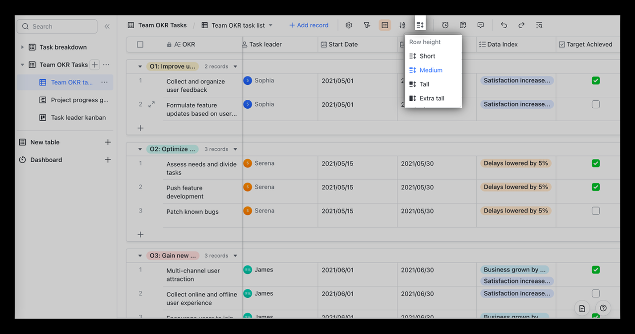Click the Add record button
The width and height of the screenshot is (635, 334).
coord(309,25)
